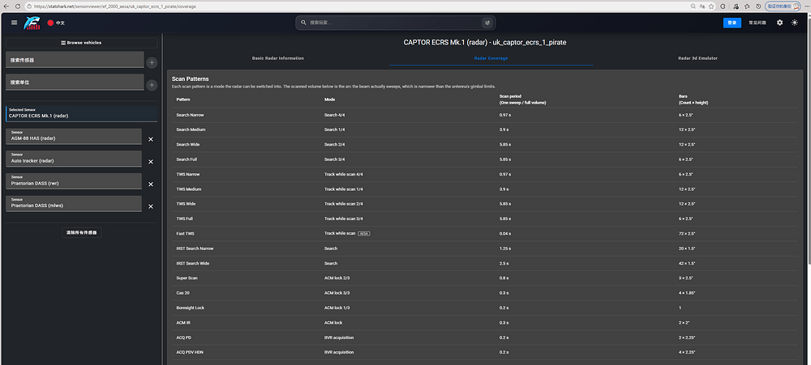Open browser history icon

pos(758,6)
